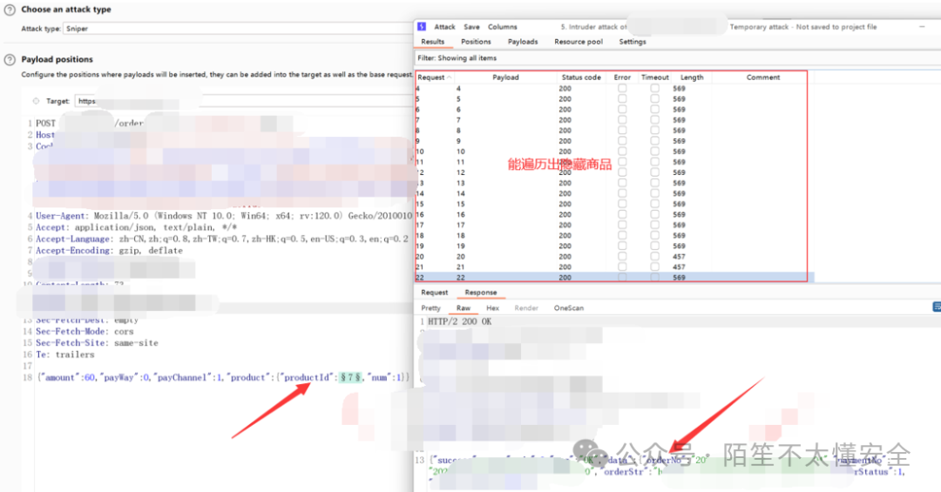Switch the response view to Pretty
Viewport: 941px width, 492px height.
431,307
